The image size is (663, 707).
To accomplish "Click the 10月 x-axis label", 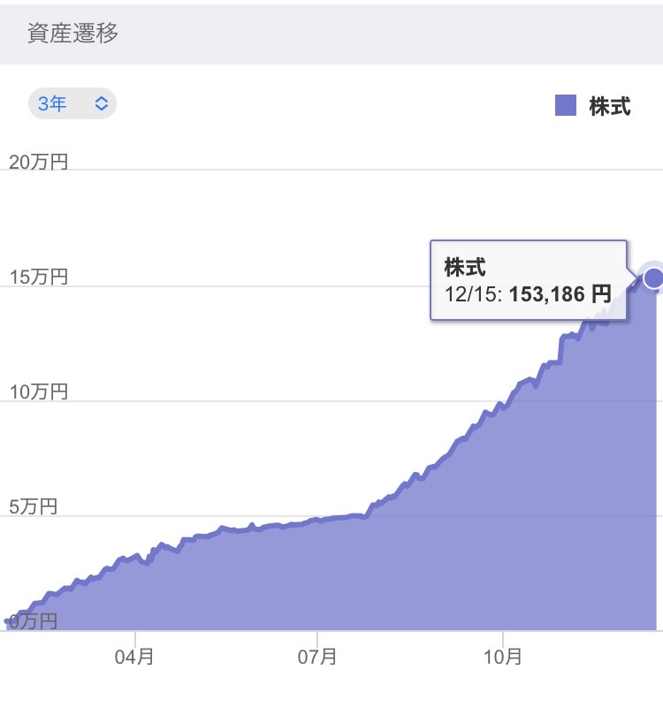I will (x=502, y=658).
